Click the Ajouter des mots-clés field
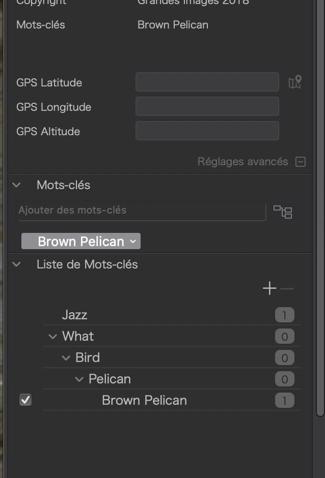This screenshot has width=325, height=478. click(142, 211)
